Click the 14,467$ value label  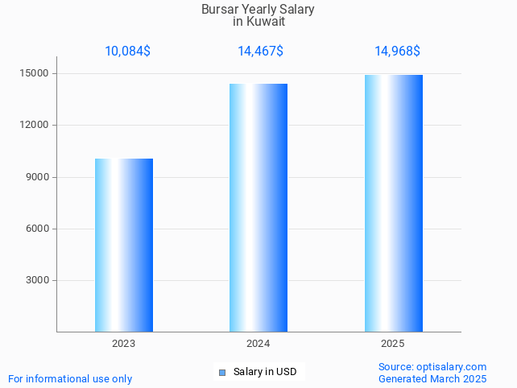(260, 52)
